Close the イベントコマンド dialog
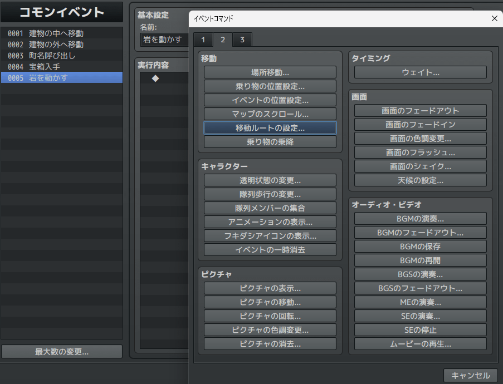Viewport: 503px width, 384px height. click(494, 18)
